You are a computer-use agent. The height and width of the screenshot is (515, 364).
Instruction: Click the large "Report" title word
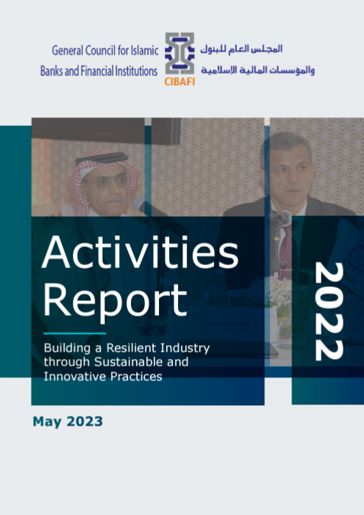[115, 302]
